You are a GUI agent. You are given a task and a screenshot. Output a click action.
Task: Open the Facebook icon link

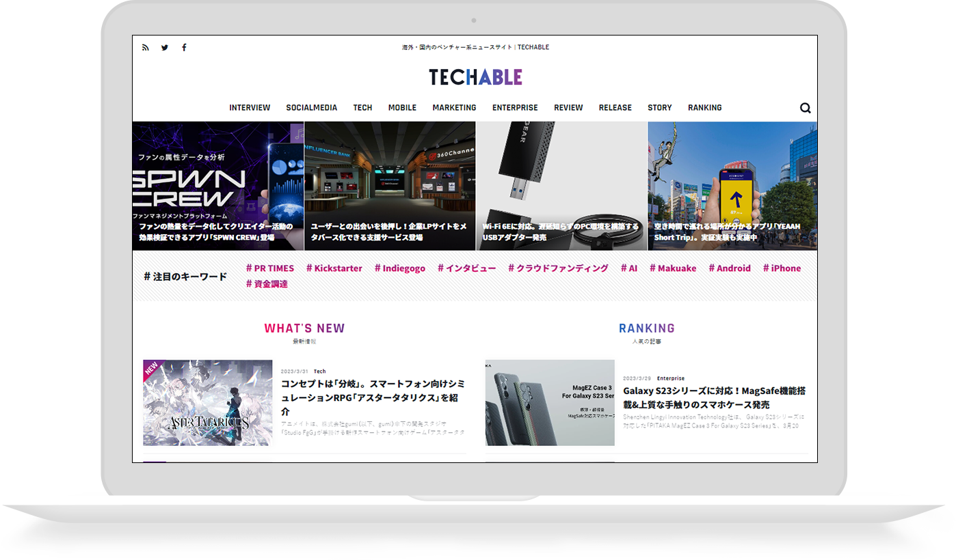[x=184, y=48]
